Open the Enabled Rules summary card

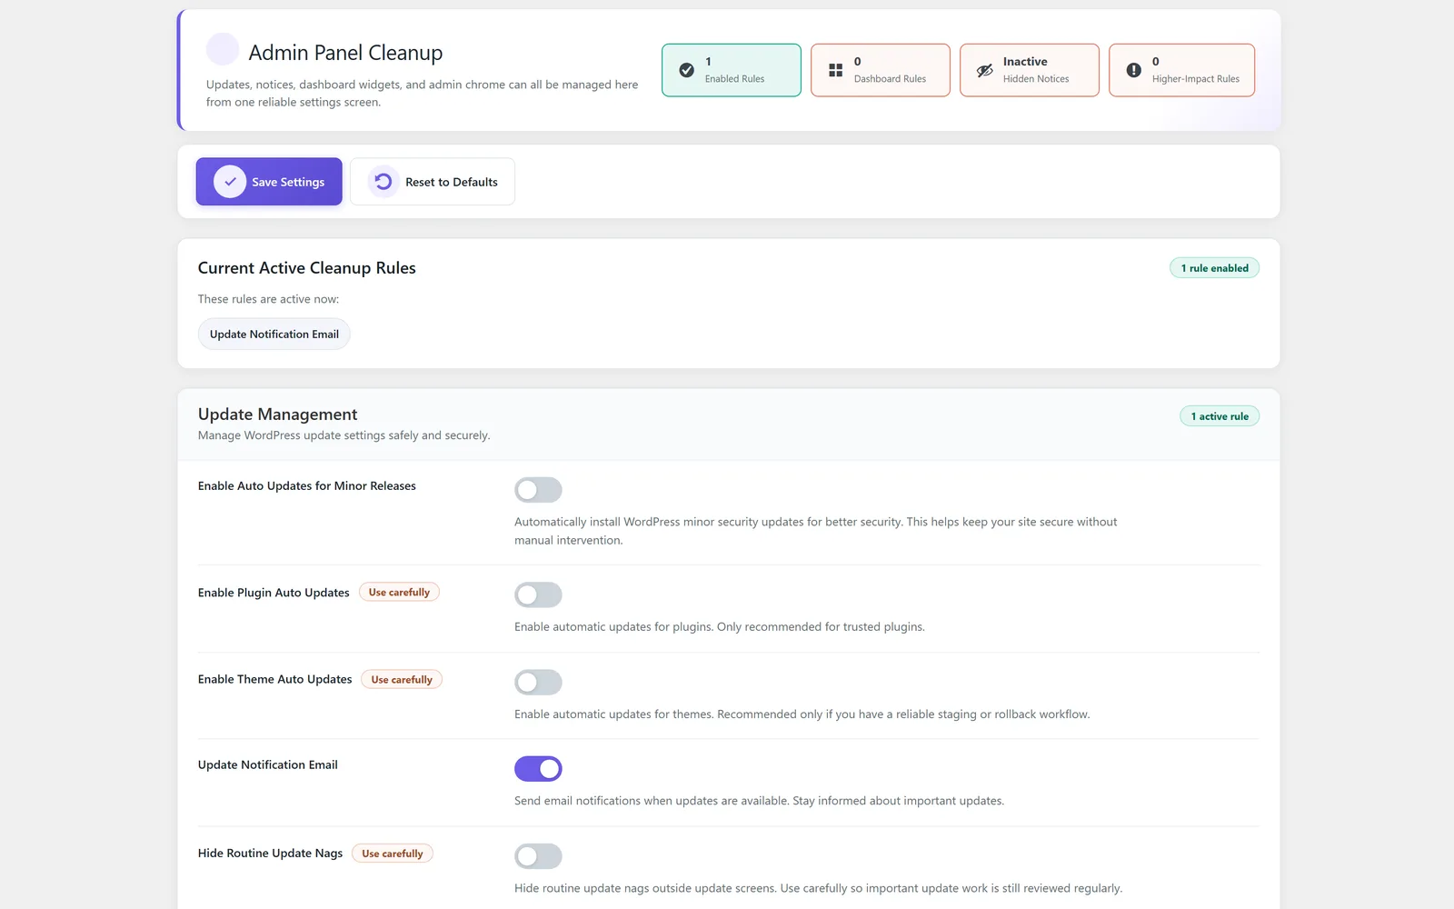(732, 70)
